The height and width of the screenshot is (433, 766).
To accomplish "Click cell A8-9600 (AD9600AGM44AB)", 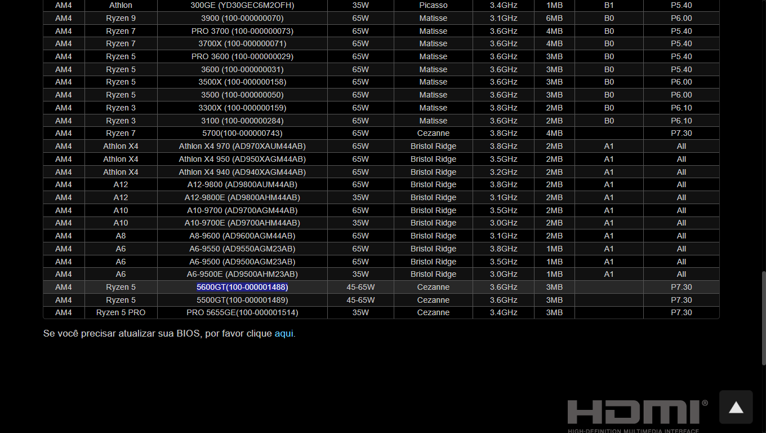I will click(x=242, y=236).
